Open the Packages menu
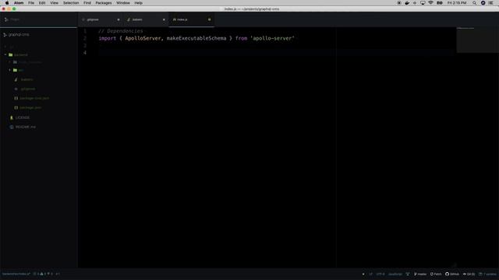Screen dimensions: 499x280 (x=104, y=3)
